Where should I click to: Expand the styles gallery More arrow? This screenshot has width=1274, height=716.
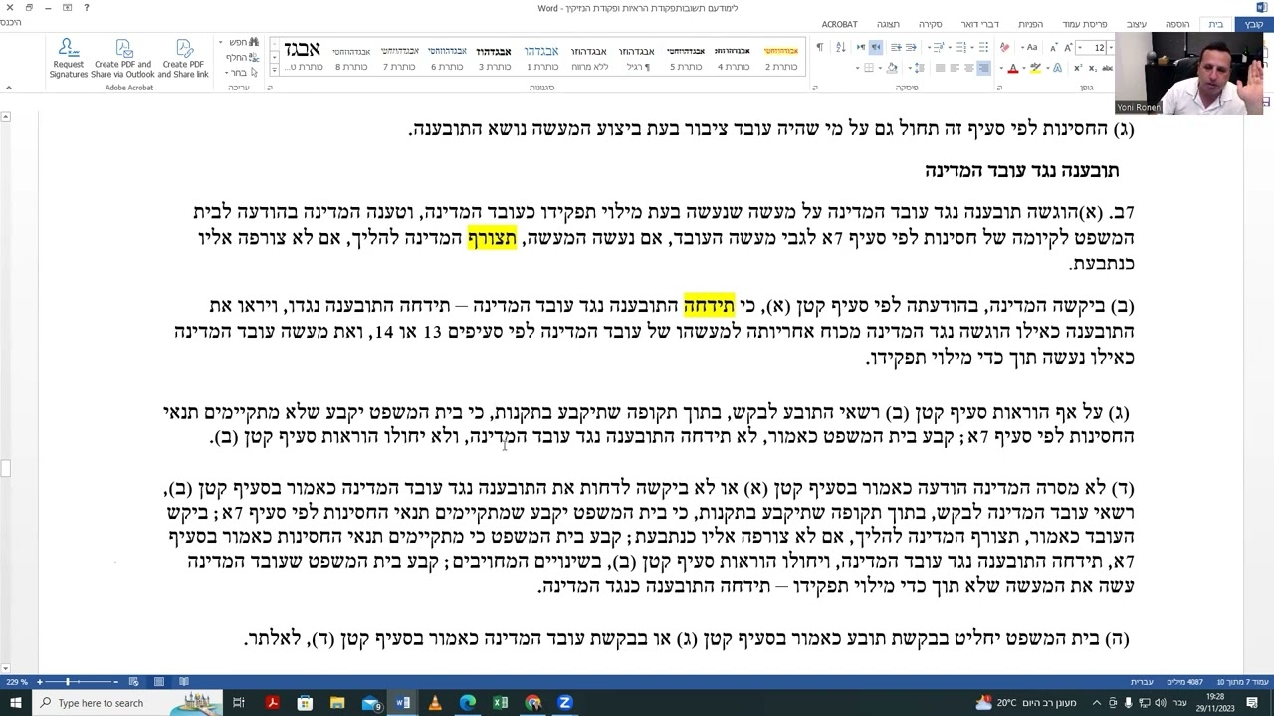point(274,72)
